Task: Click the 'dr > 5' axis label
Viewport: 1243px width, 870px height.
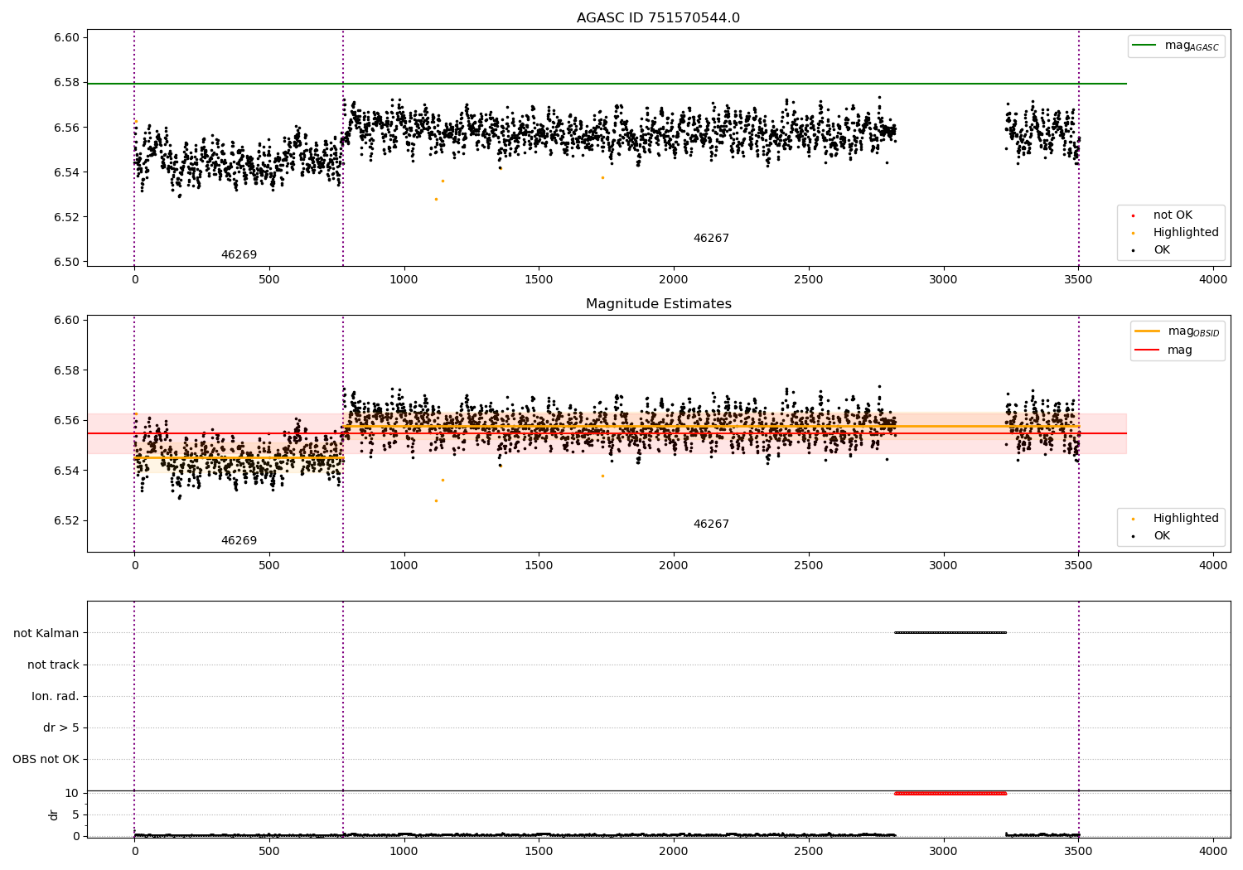Action: (x=61, y=728)
